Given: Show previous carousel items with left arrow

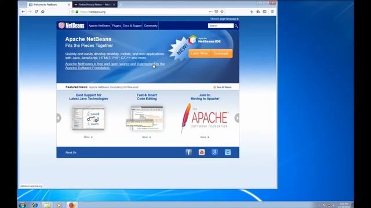Looking at the screenshot, I should 59,118.
